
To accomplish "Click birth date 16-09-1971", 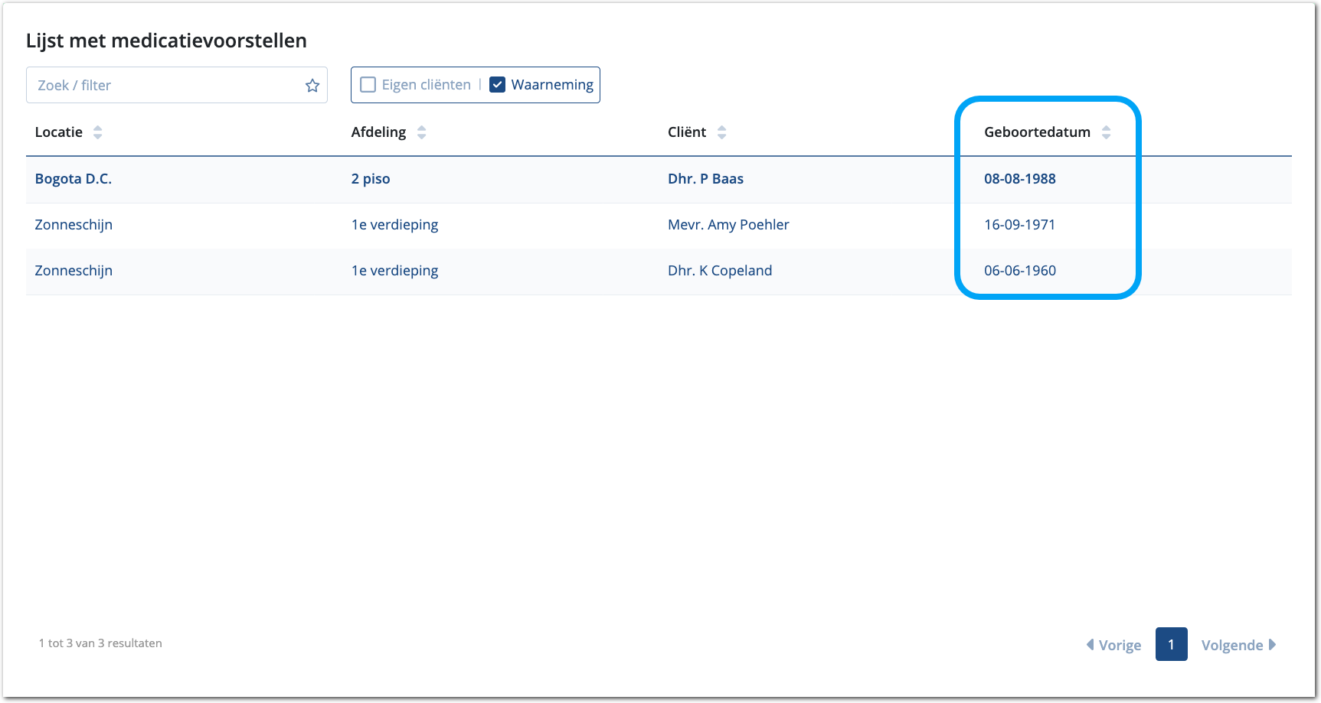I will pyautogui.click(x=1019, y=225).
